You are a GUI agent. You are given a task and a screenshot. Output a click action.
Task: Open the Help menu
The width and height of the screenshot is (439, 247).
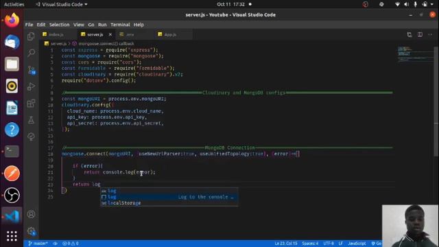[x=139, y=25]
